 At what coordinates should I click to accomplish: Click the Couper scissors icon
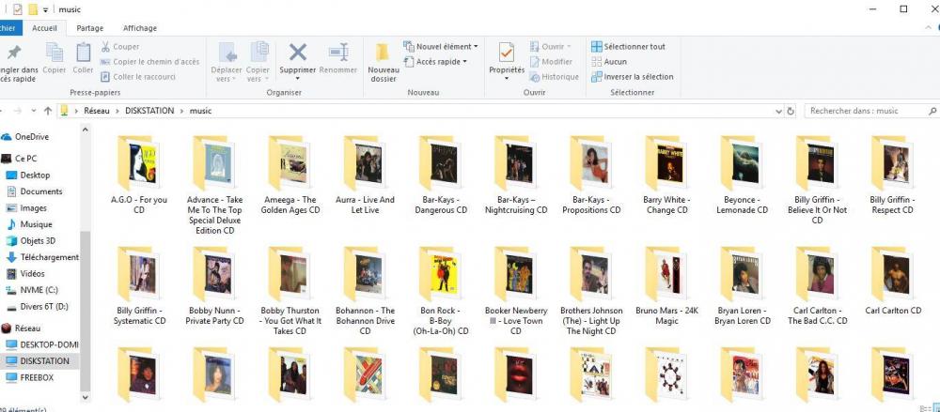105,46
